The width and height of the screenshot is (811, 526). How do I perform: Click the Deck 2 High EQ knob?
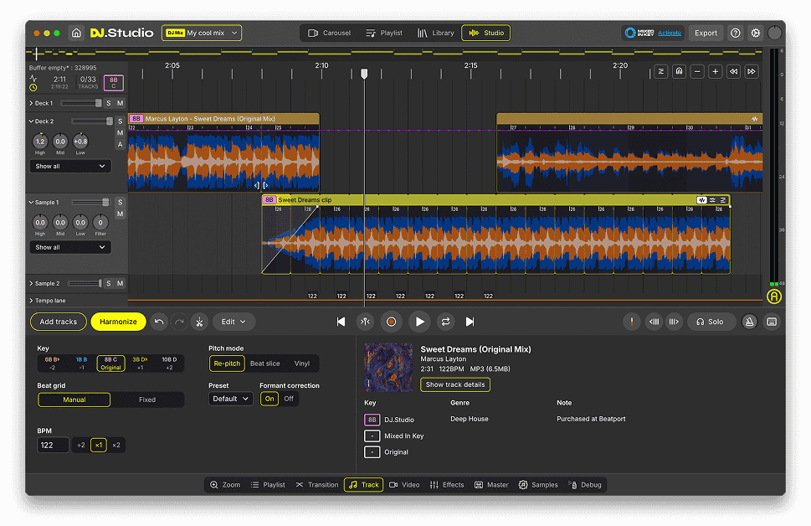(x=40, y=141)
